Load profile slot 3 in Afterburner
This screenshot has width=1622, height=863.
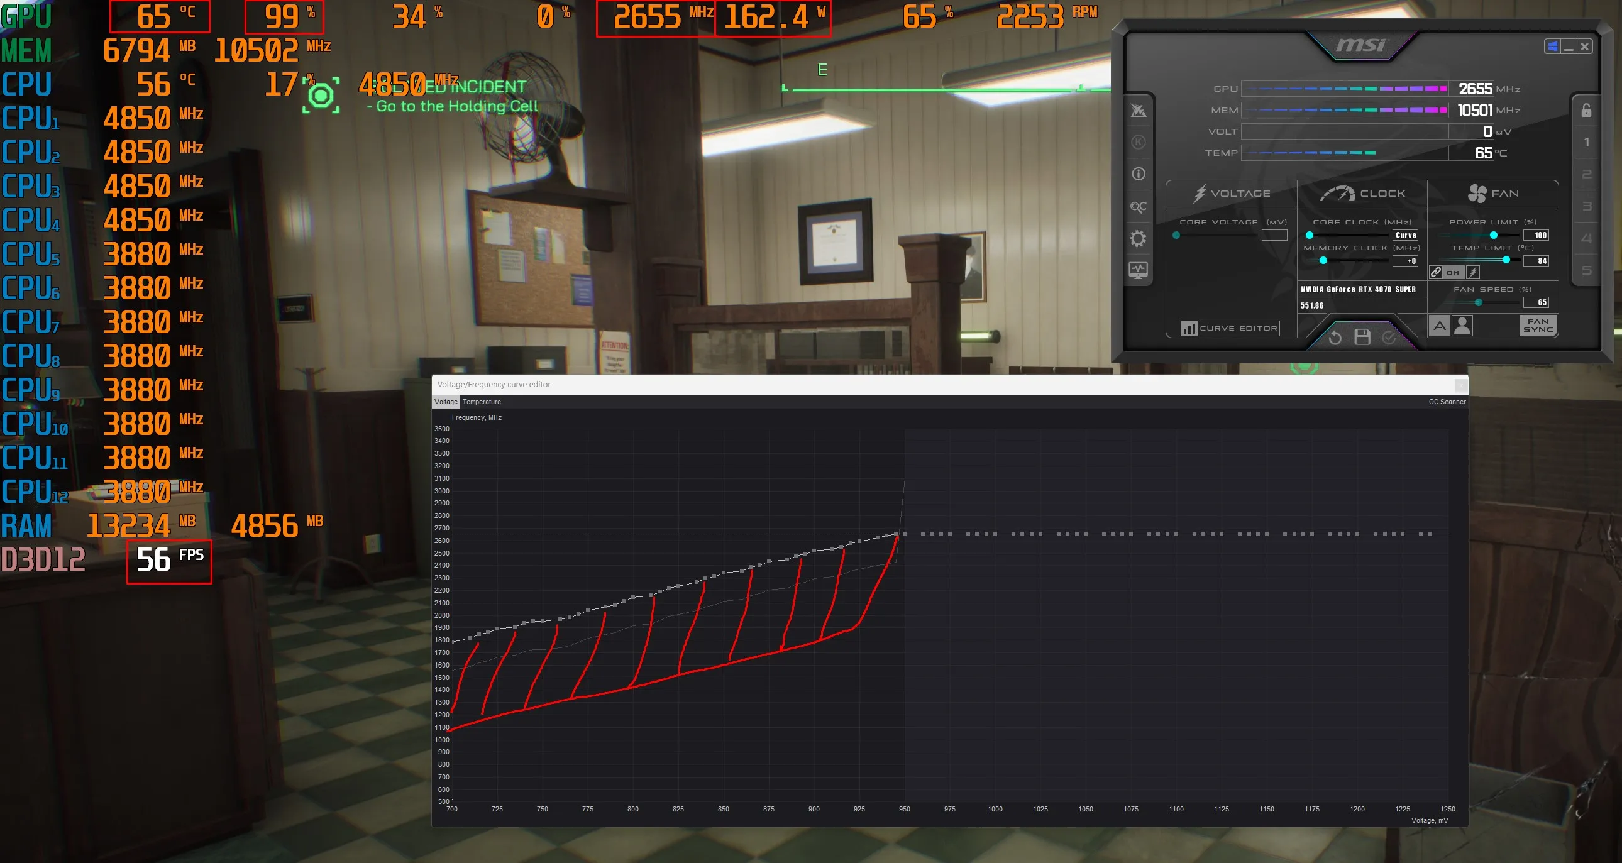pos(1586,206)
